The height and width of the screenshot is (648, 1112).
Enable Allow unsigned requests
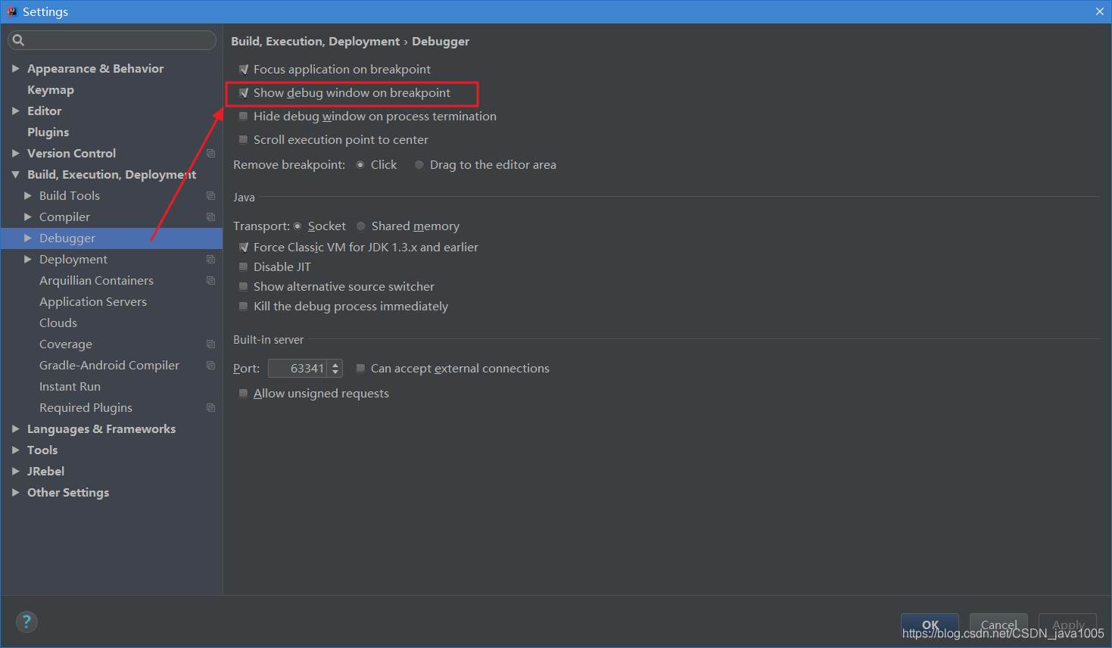coord(243,394)
